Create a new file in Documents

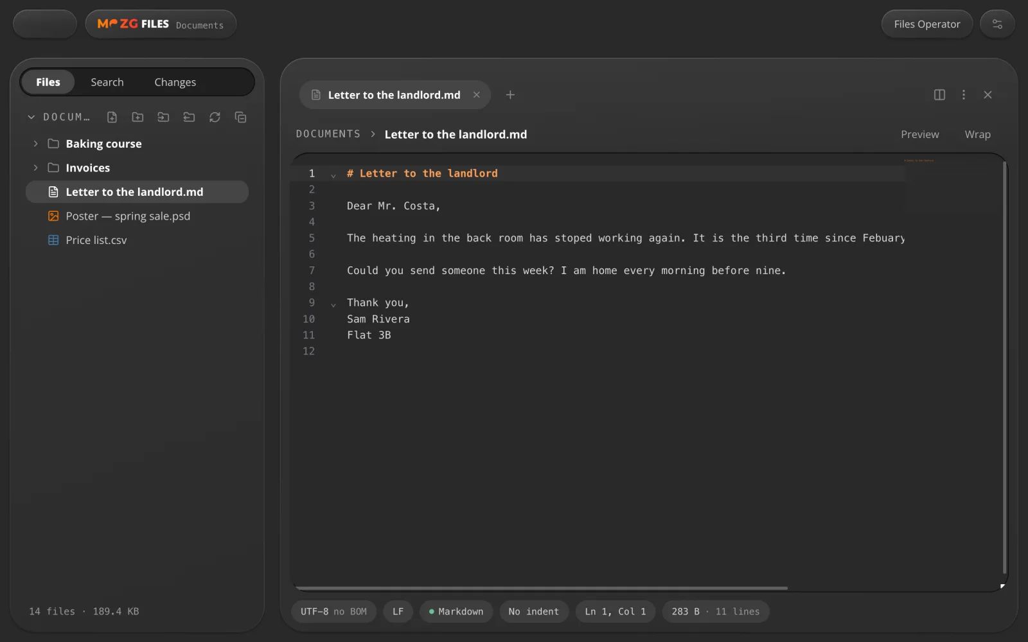tap(112, 117)
